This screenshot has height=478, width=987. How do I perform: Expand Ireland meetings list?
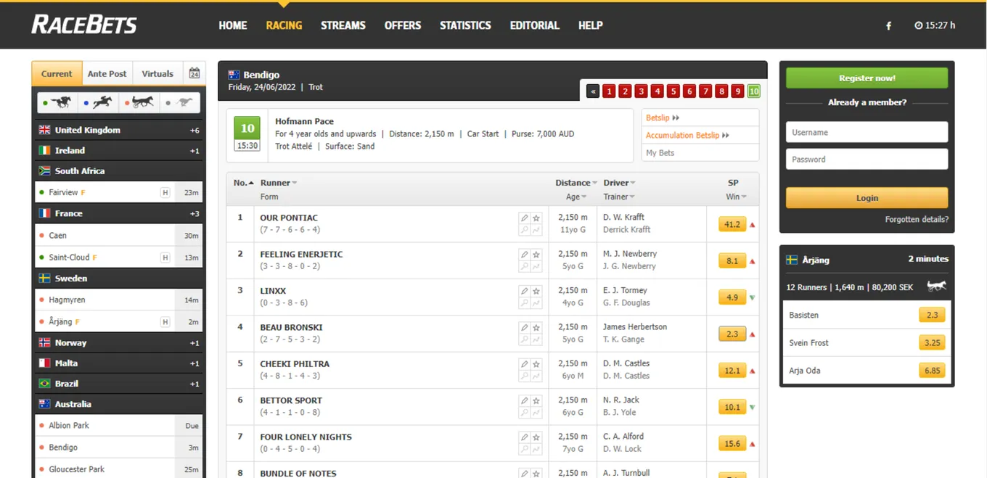click(x=118, y=151)
